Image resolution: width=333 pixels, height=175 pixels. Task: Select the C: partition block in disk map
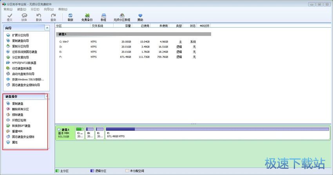pos(80,133)
